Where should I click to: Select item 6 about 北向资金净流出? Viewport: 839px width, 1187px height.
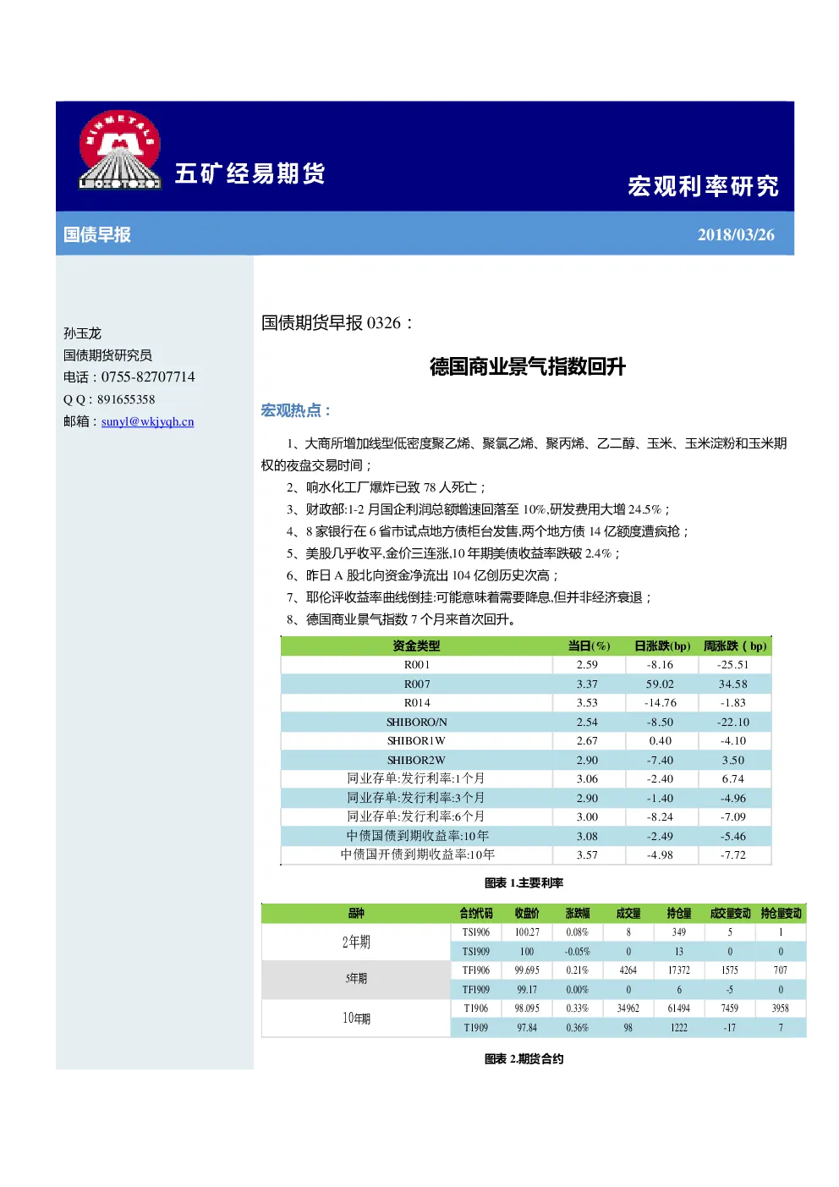click(x=422, y=575)
